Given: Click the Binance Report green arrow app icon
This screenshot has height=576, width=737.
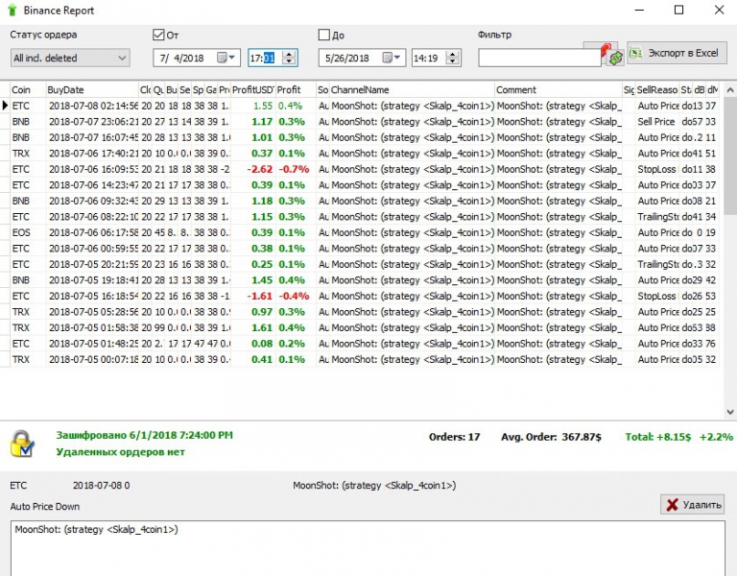Looking at the screenshot, I should pos(12,10).
